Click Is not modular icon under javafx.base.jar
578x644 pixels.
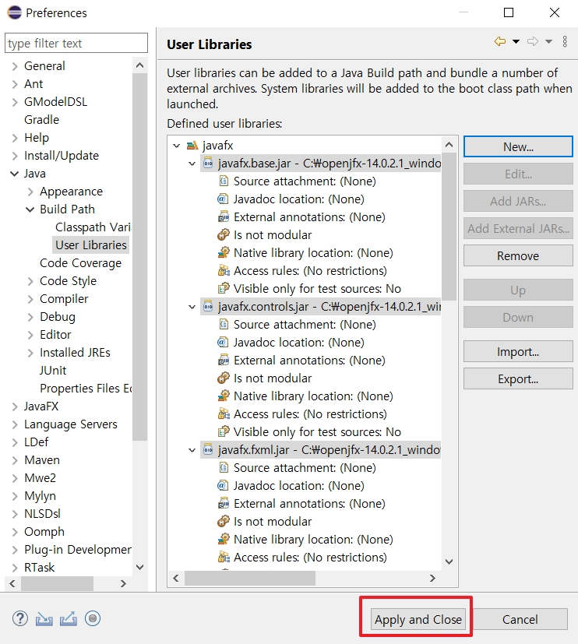tap(223, 235)
